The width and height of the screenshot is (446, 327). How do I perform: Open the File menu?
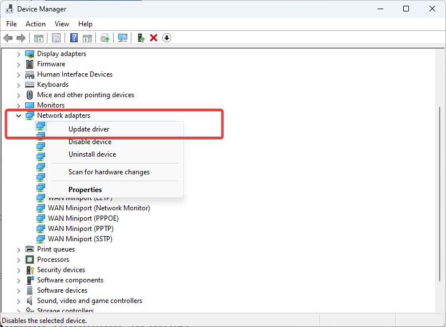point(11,24)
